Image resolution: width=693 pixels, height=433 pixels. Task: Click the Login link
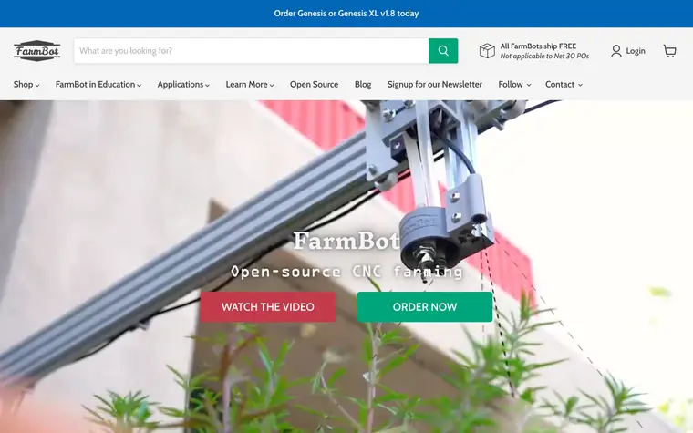pos(636,51)
